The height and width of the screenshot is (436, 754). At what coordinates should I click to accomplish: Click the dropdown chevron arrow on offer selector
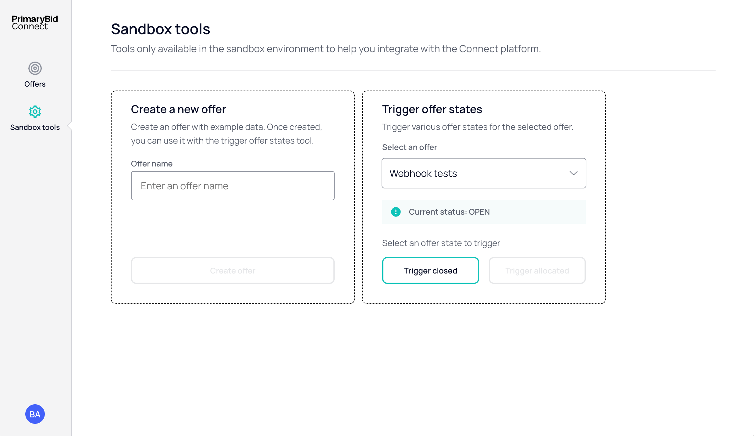[573, 173]
